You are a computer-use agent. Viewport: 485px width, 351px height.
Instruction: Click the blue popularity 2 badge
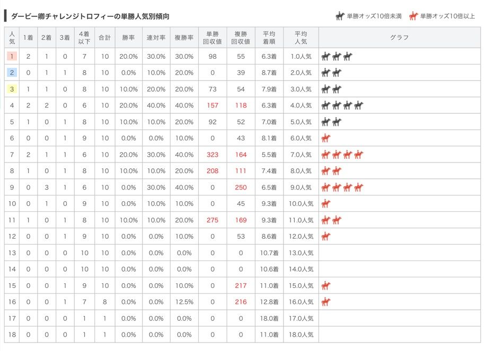[x=12, y=73]
